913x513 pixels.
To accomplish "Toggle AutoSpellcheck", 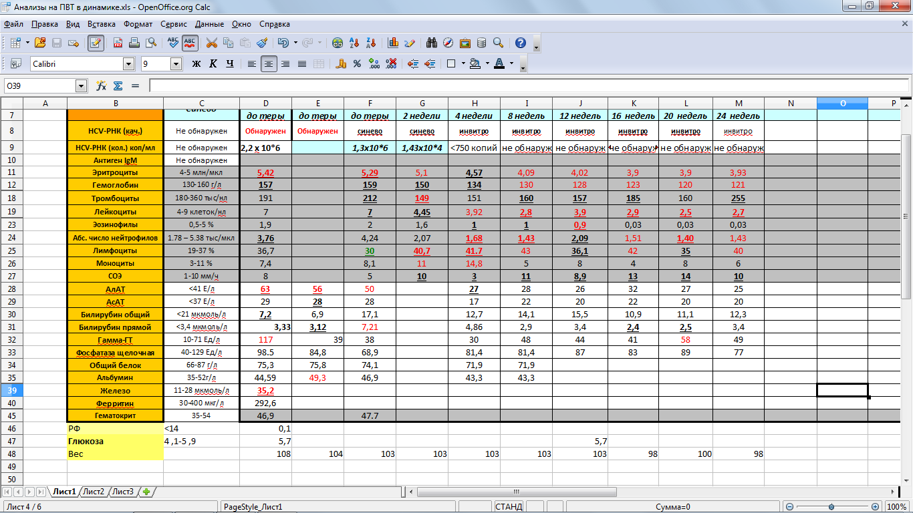I will pyautogui.click(x=190, y=43).
